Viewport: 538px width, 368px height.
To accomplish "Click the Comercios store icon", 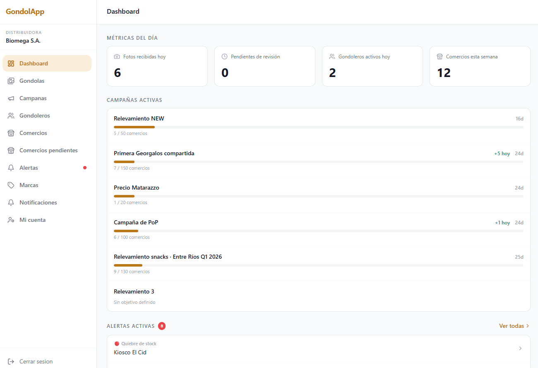I will (x=11, y=133).
